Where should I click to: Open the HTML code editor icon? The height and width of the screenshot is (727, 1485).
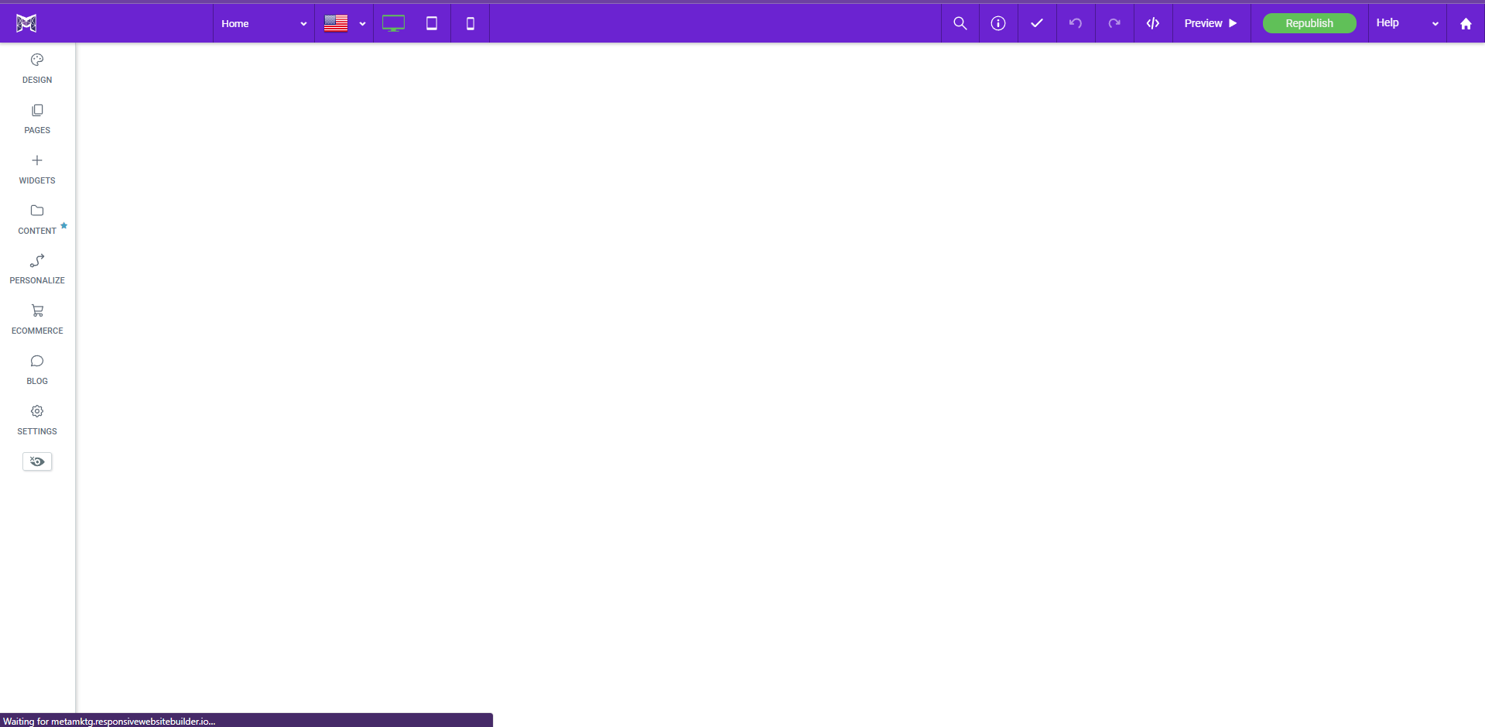(x=1153, y=23)
